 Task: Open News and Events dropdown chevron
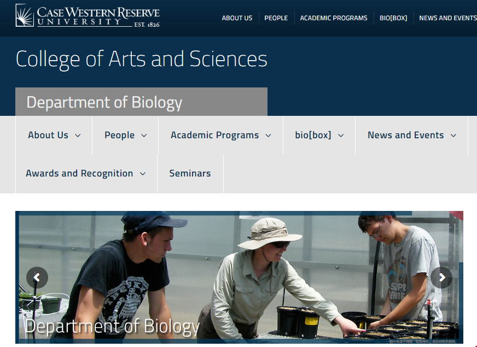(453, 136)
